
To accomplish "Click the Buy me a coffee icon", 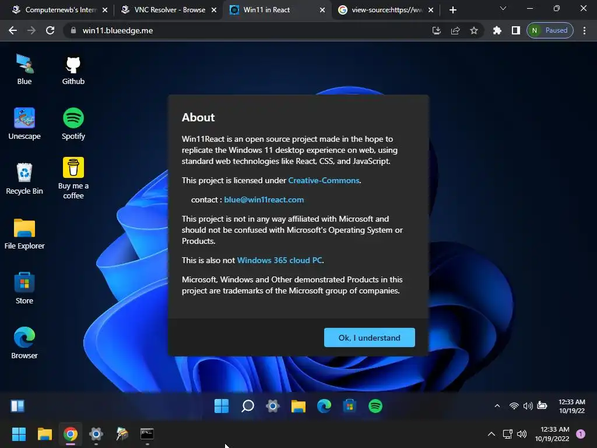I will 73,178.
